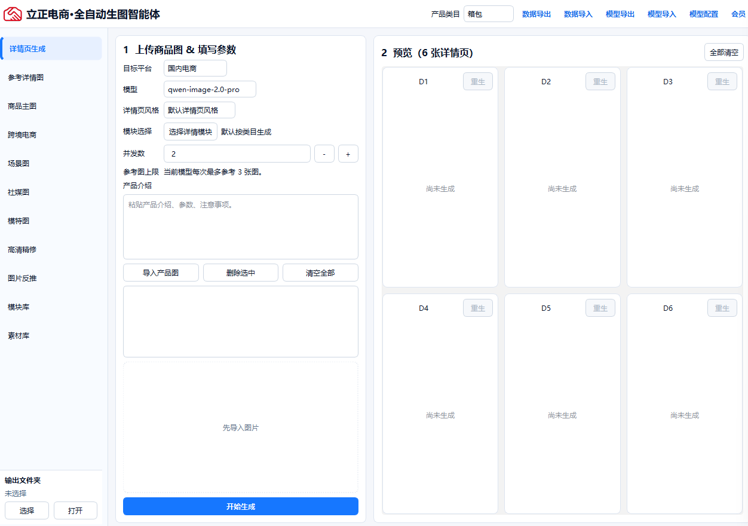Click the 产品介绍 text area
The image size is (748, 526).
[241, 227]
